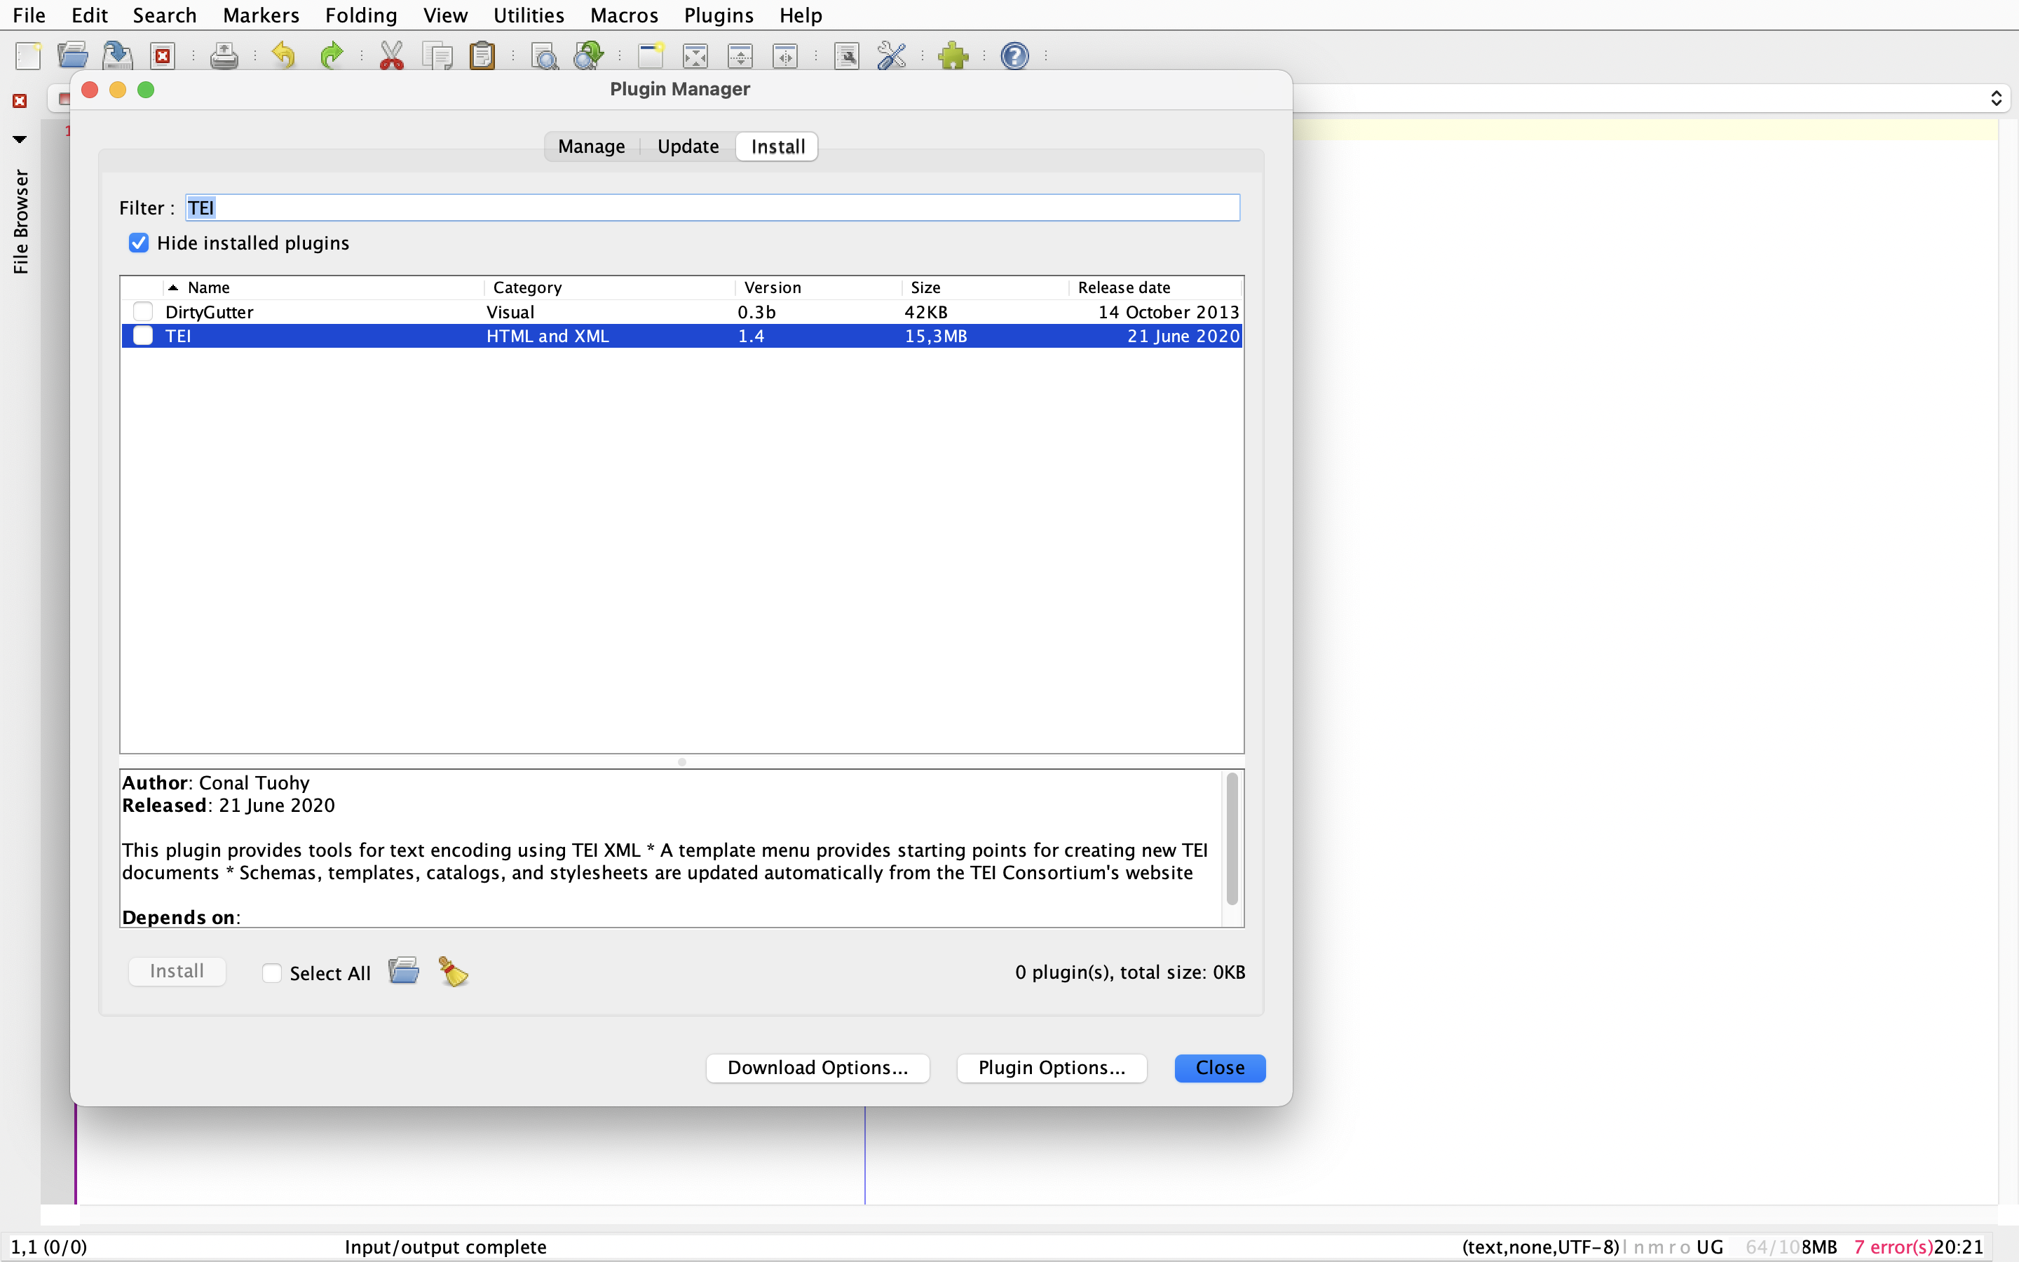The width and height of the screenshot is (2019, 1262).
Task: Click the Save buffer toolbar icon
Action: (118, 56)
